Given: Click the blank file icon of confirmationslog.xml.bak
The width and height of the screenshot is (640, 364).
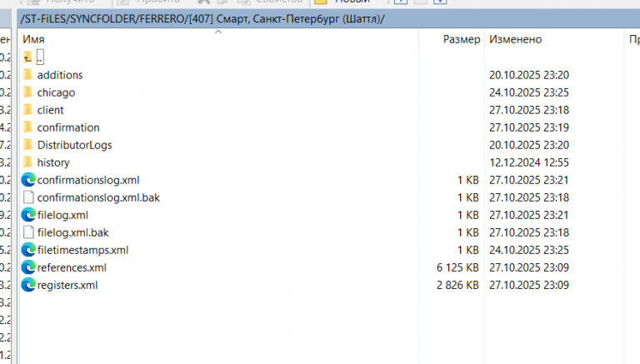Looking at the screenshot, I should 28,197.
